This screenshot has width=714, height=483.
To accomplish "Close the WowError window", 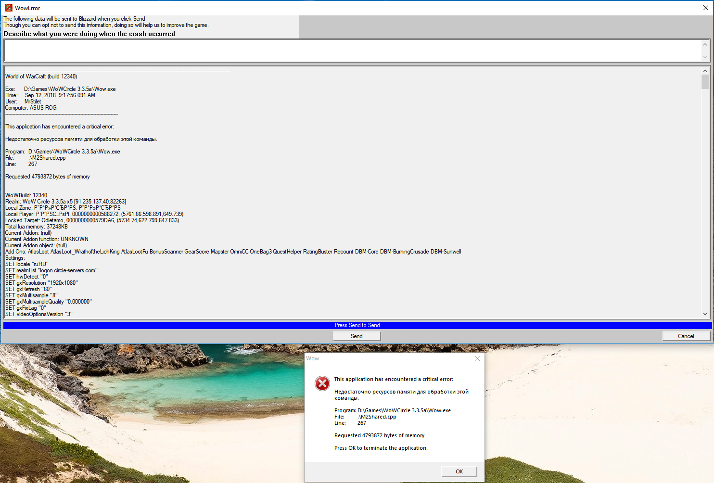I will point(705,8).
